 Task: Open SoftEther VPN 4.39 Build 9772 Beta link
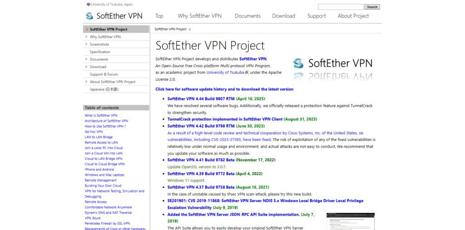click(x=201, y=173)
